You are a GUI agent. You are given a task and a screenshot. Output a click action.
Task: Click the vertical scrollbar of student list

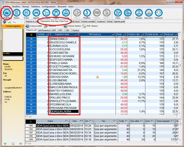coord(180,73)
